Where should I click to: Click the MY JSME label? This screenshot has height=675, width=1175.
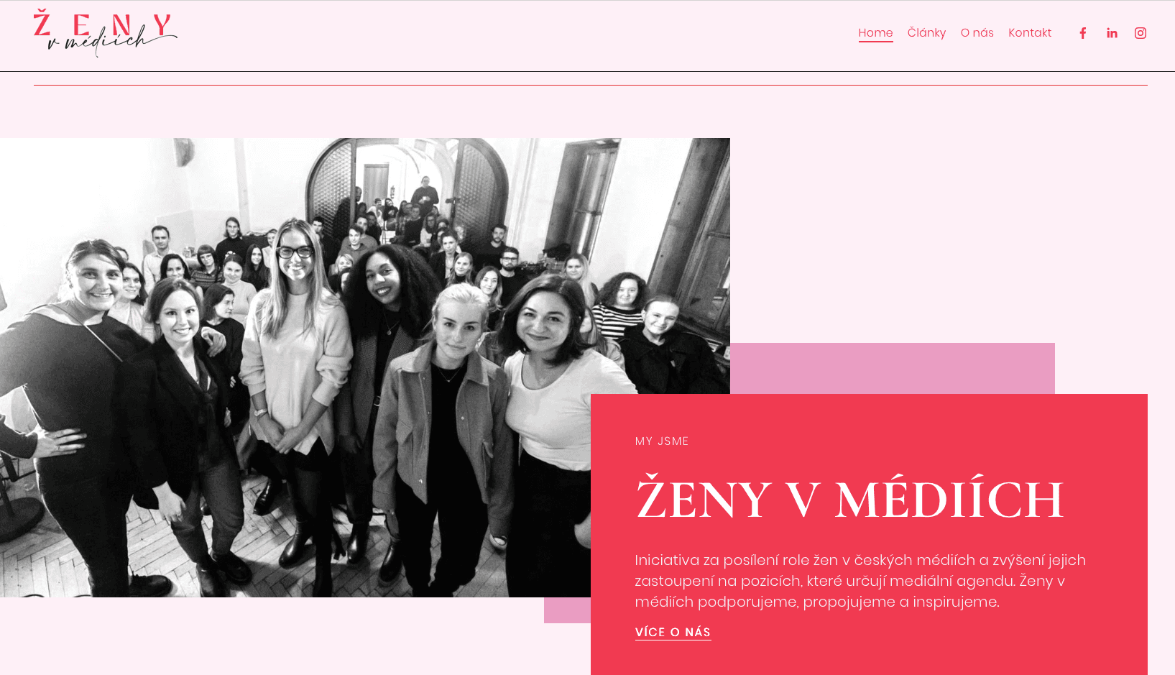[662, 441]
